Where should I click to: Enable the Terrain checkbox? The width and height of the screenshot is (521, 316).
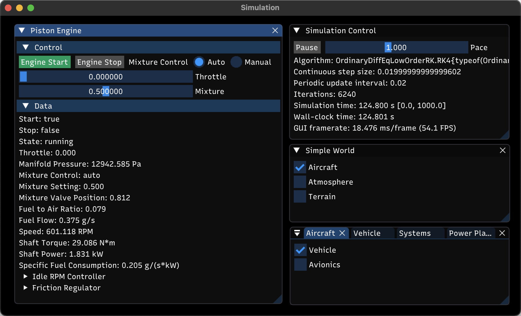coord(300,197)
